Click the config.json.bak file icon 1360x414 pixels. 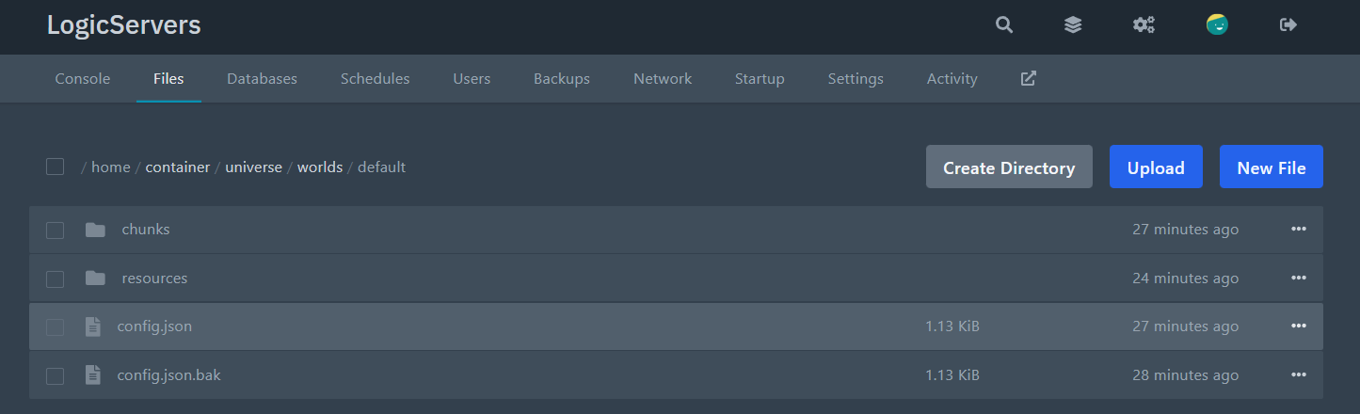(92, 375)
